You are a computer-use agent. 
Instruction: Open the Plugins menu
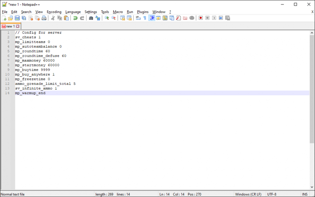tap(143, 12)
